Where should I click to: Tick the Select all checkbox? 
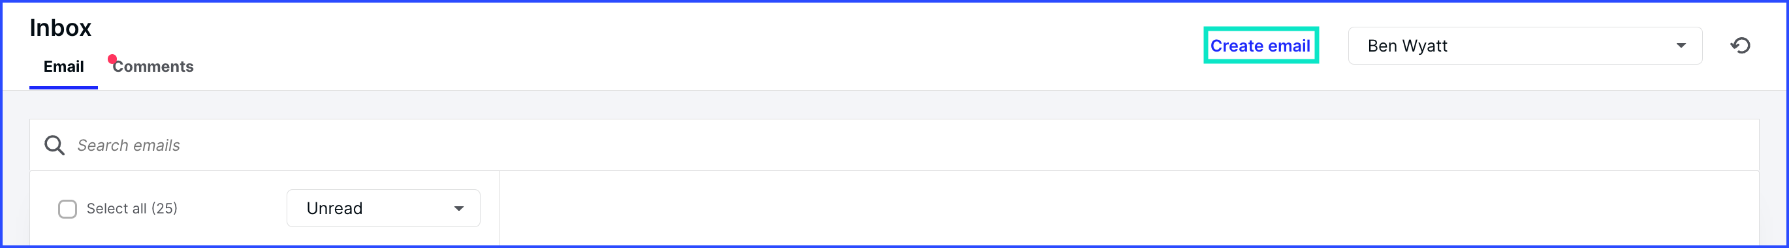[x=67, y=209]
